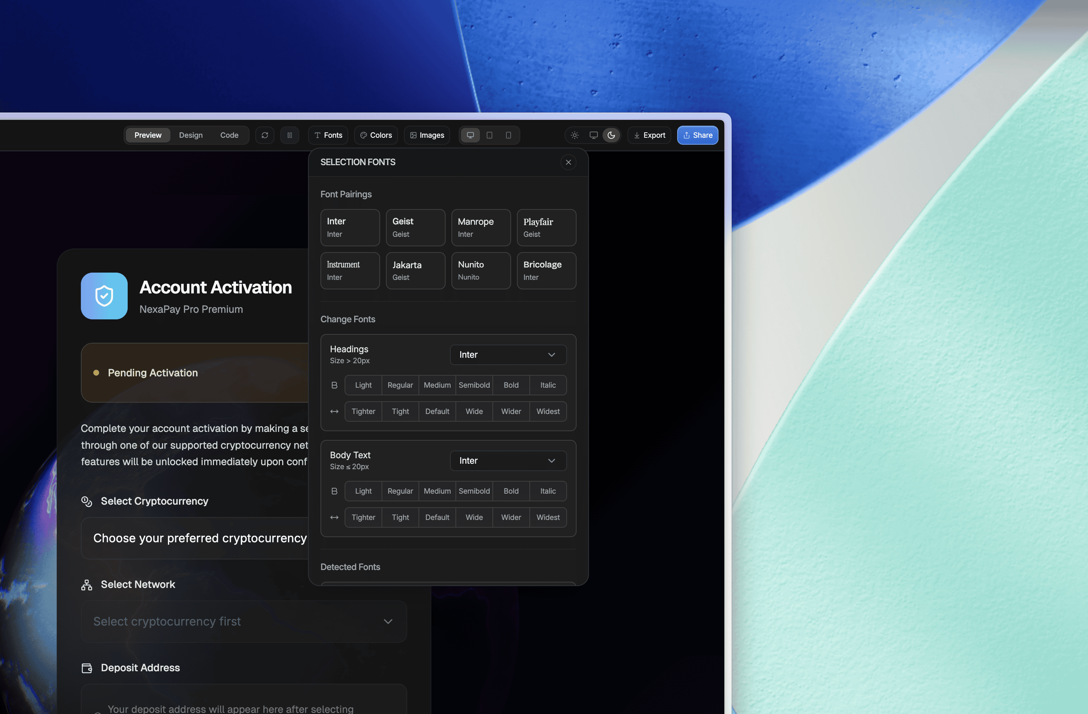Choose the Geist / Geist font pairing
The image size is (1088, 714).
coord(416,227)
